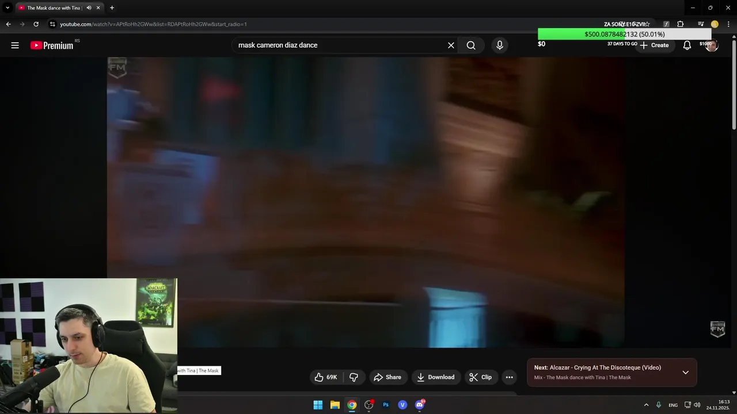The height and width of the screenshot is (414, 737).
Task: Open Chrome media control icon
Action: [701, 24]
